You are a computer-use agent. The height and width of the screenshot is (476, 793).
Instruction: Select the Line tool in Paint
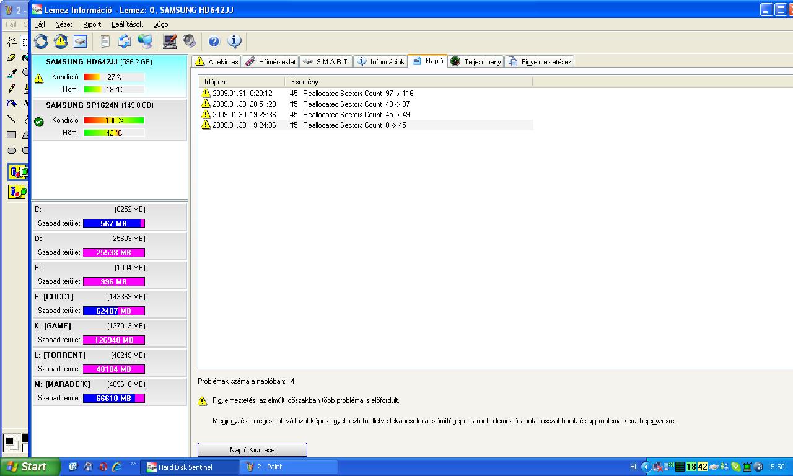click(x=11, y=120)
